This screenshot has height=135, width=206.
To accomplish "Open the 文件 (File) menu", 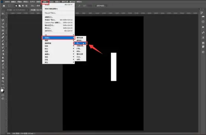I will (7, 2).
